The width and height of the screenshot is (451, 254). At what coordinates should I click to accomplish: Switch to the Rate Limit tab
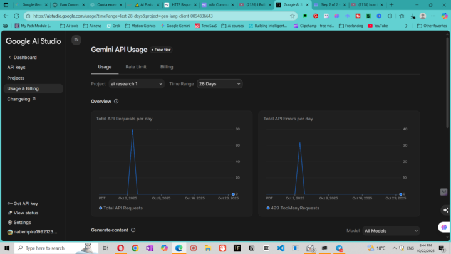(136, 66)
